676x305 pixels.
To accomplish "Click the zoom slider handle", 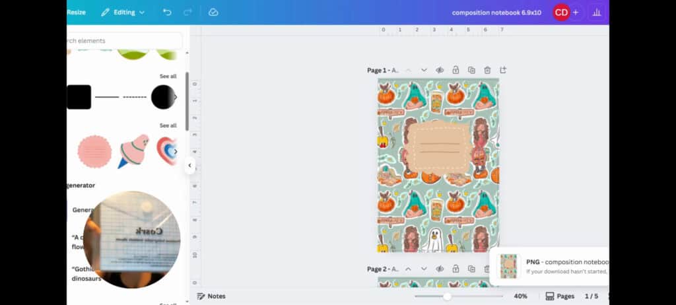I will 447,296.
